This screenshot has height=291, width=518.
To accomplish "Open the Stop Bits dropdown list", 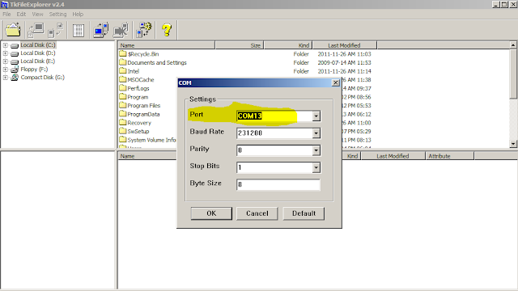I will 316,167.
